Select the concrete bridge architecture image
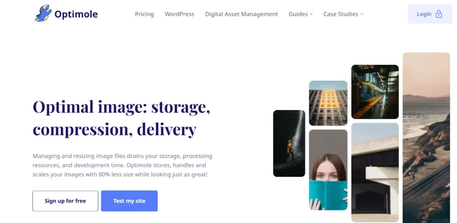 (x=375, y=172)
